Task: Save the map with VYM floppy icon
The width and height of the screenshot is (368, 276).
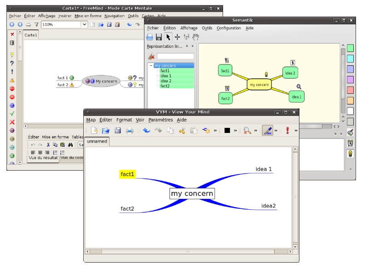Action: 118,131
